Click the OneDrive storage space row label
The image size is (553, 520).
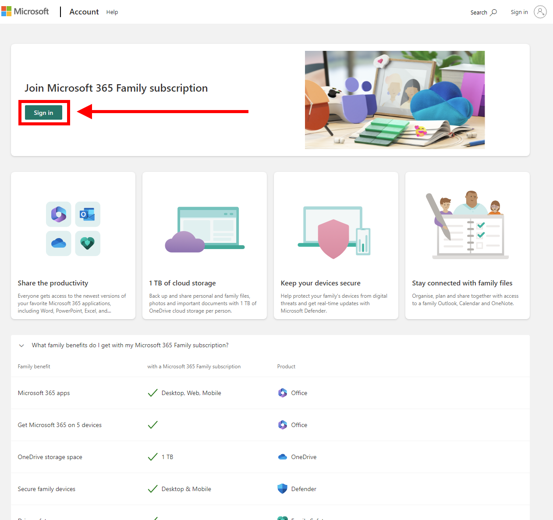point(50,457)
